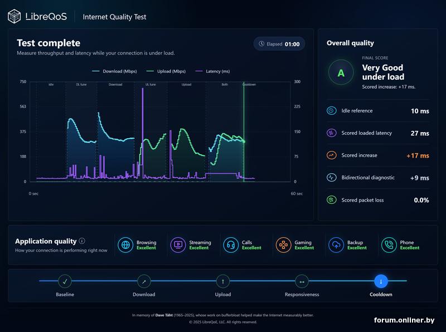Click the Scored increase trend icon
Viewport: 446px width, 332px height.
(331, 155)
